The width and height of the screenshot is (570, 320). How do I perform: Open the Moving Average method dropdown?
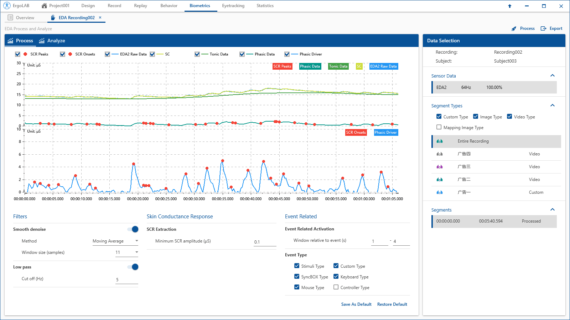point(115,241)
